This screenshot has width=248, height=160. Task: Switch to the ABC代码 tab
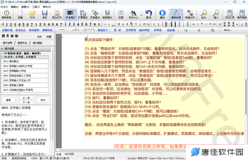tap(69, 154)
